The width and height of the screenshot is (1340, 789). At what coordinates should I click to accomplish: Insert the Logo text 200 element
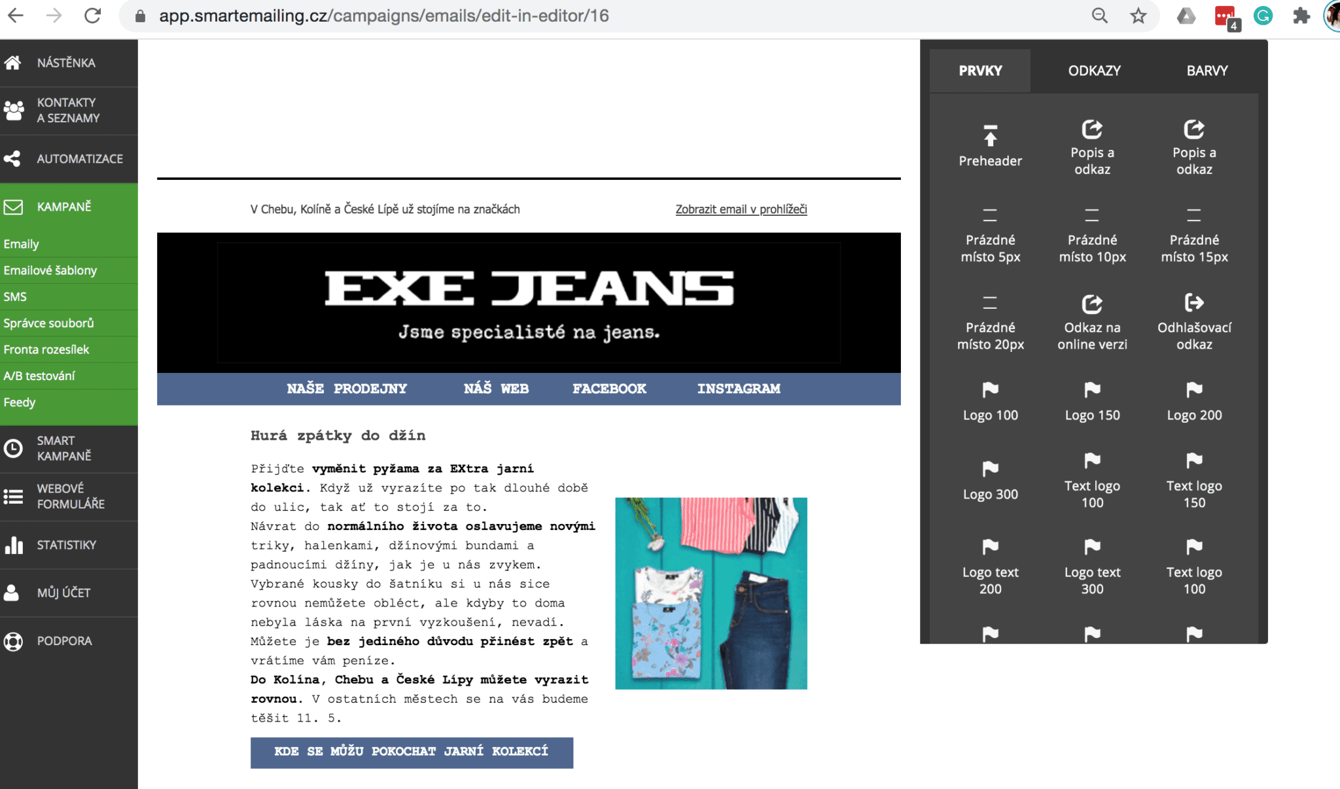click(990, 567)
